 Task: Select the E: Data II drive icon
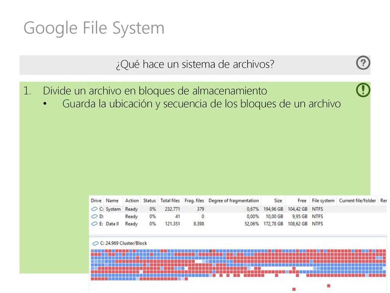click(94, 224)
